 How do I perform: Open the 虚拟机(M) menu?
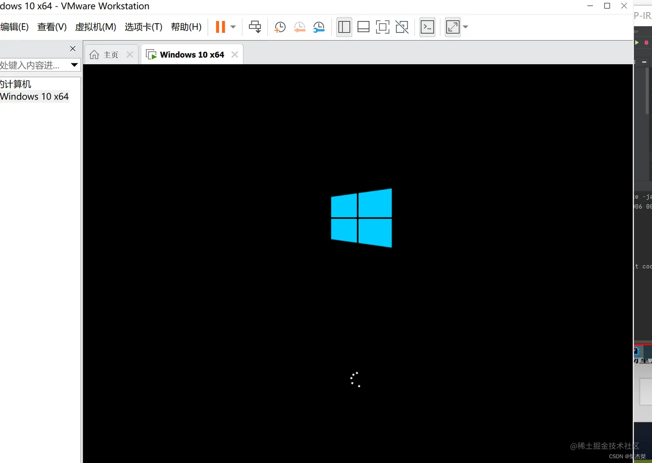tap(95, 27)
